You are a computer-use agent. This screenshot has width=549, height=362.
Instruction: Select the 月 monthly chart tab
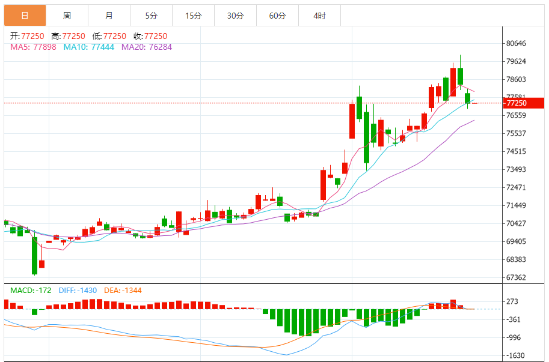tap(109, 16)
